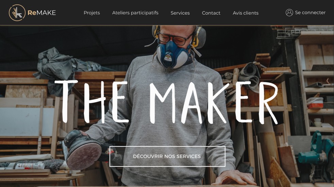Click the ReMAKE wordmark text

42,13
